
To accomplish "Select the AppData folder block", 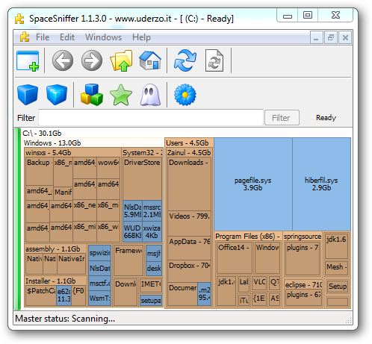I will (x=189, y=248).
